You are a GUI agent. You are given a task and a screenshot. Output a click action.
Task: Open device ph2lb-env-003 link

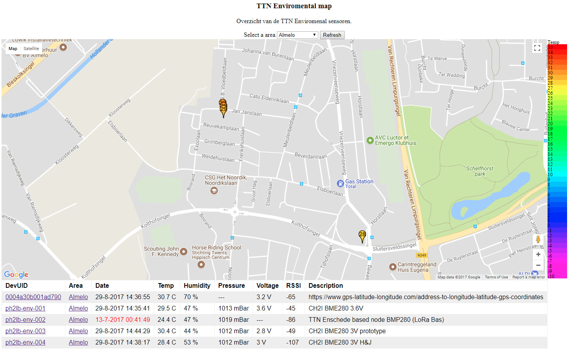click(25, 331)
